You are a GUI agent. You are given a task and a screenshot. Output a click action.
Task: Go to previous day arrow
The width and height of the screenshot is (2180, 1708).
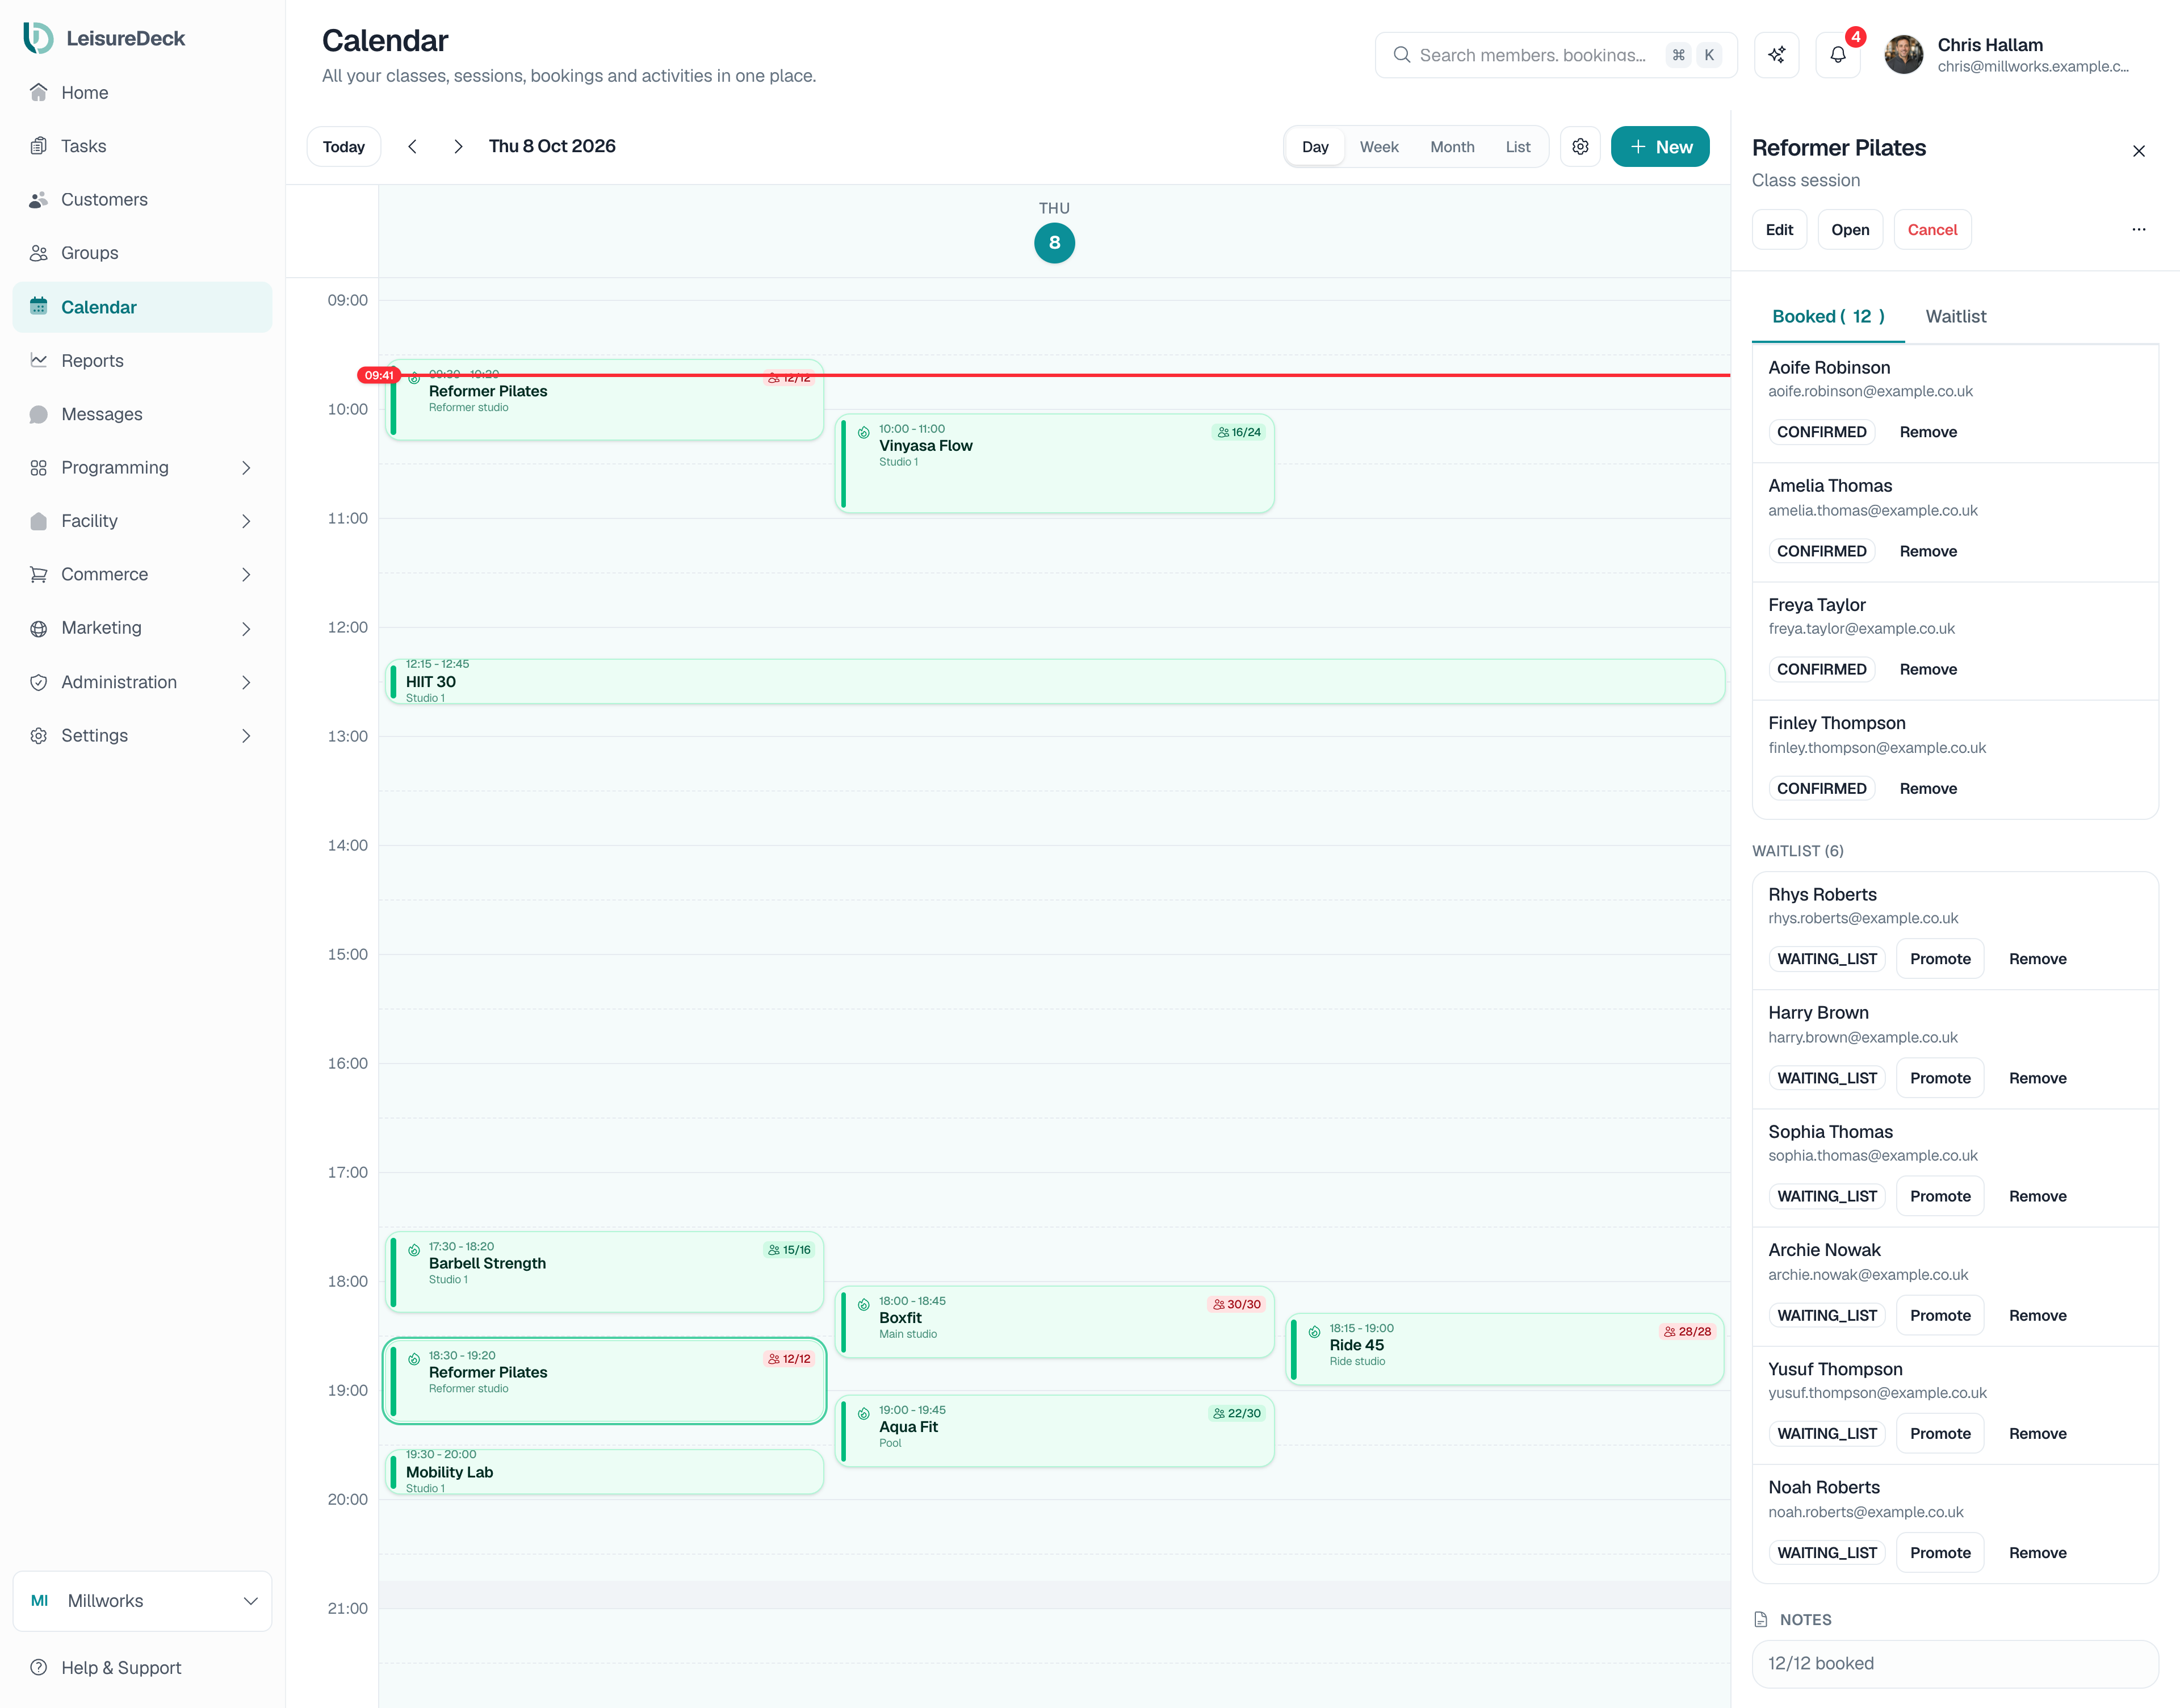coord(412,147)
